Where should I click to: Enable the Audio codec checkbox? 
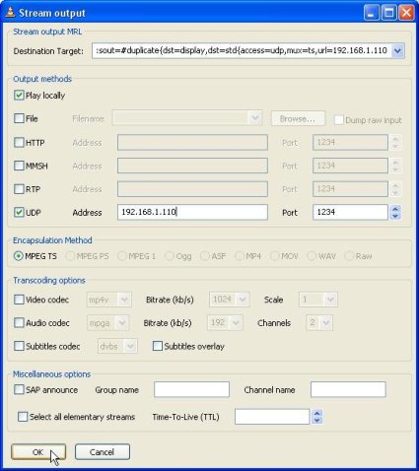pyautogui.click(x=19, y=322)
